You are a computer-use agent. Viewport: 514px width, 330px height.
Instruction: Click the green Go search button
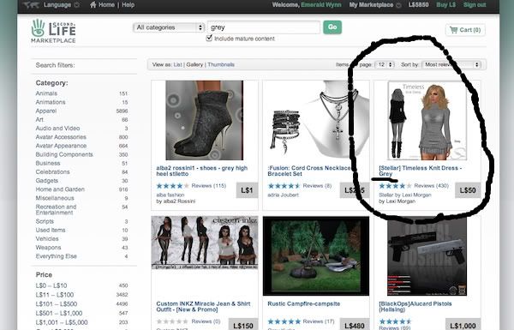coord(332,27)
